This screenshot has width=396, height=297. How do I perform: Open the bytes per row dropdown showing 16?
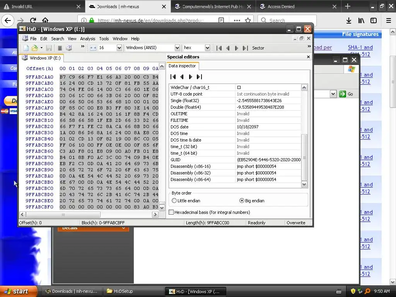tap(119, 48)
